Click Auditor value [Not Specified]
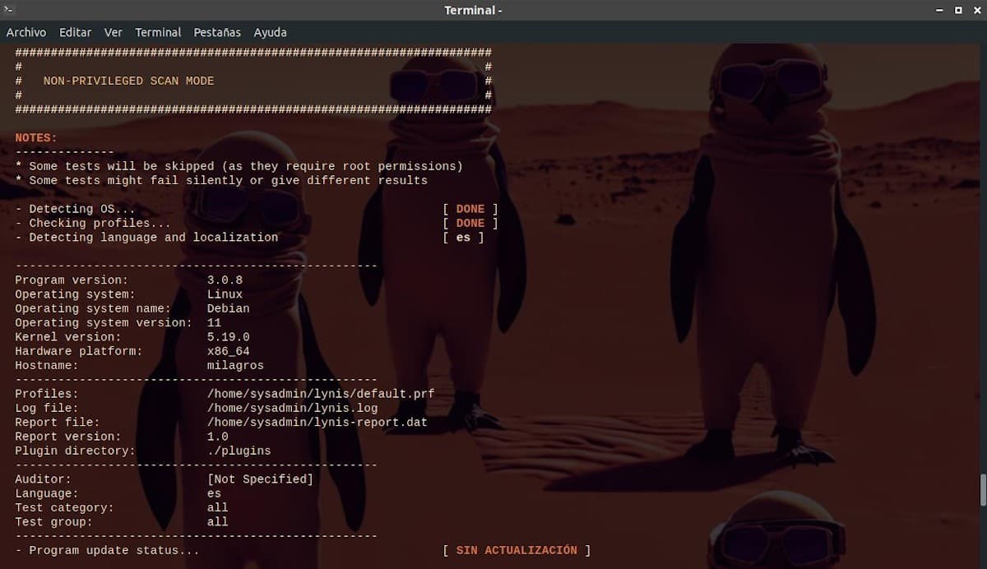The width and height of the screenshot is (987, 569). point(261,479)
